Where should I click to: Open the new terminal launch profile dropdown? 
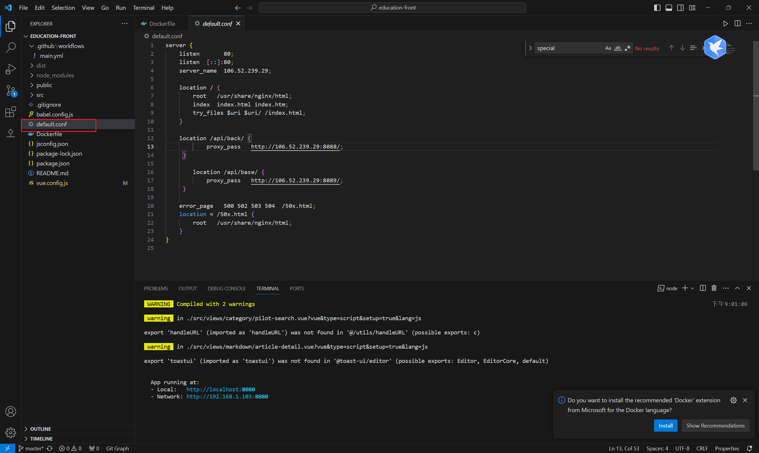click(693, 288)
